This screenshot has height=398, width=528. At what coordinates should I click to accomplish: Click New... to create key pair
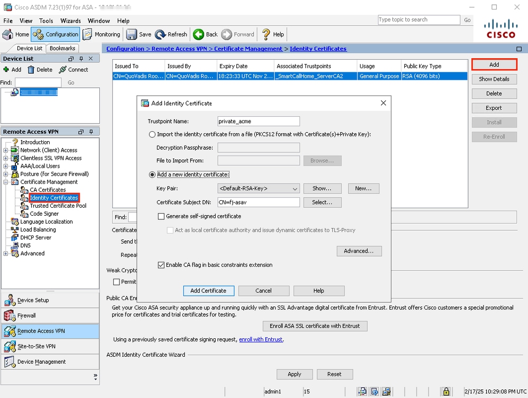(363, 189)
